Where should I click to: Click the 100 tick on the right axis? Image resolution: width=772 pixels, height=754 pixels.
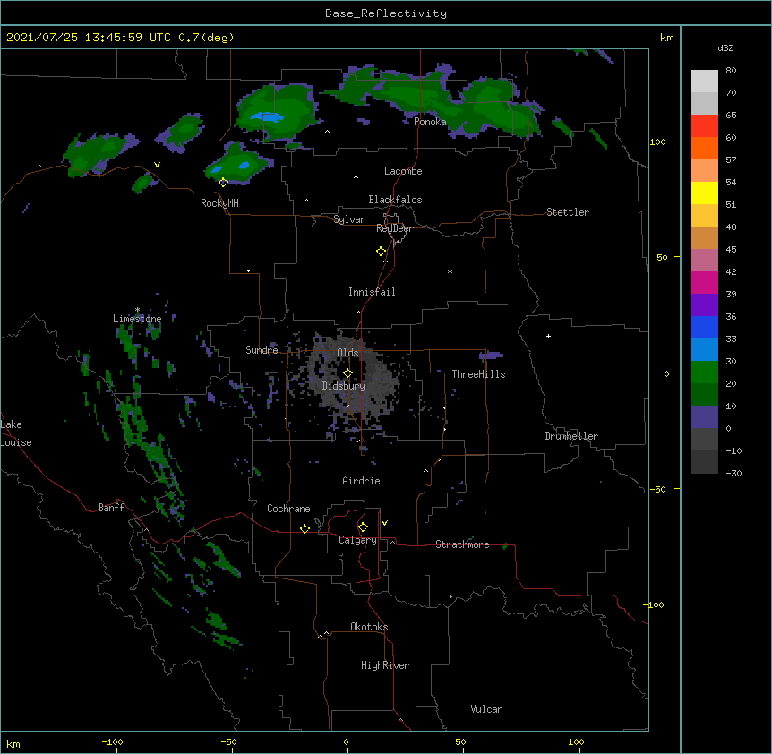point(657,141)
